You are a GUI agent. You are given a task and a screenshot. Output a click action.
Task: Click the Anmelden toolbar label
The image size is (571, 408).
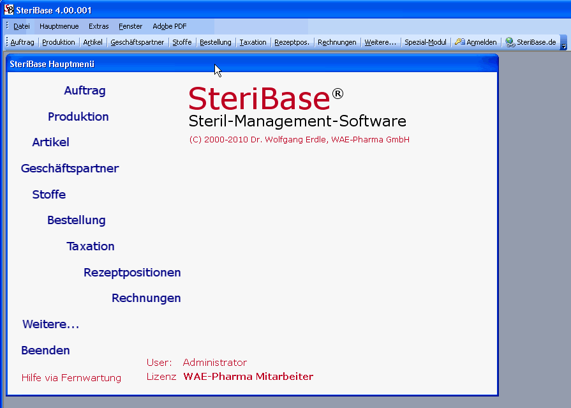(x=482, y=42)
